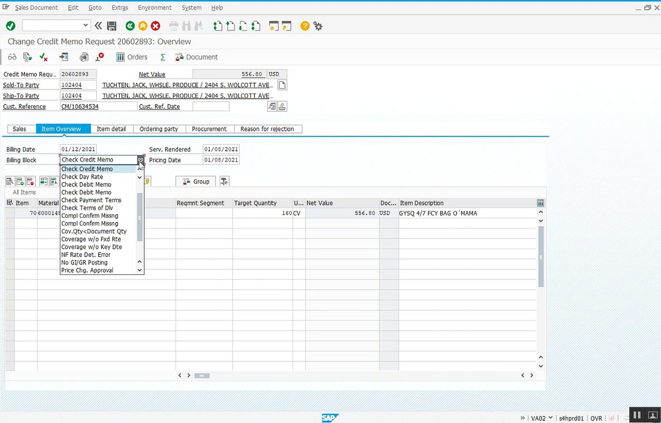Screen dimensions: 661x423
Task: Click the green Enter checkmark icon
Action: [11, 26]
